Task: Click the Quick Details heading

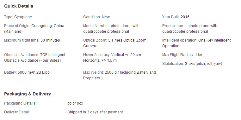Action: (19, 6)
